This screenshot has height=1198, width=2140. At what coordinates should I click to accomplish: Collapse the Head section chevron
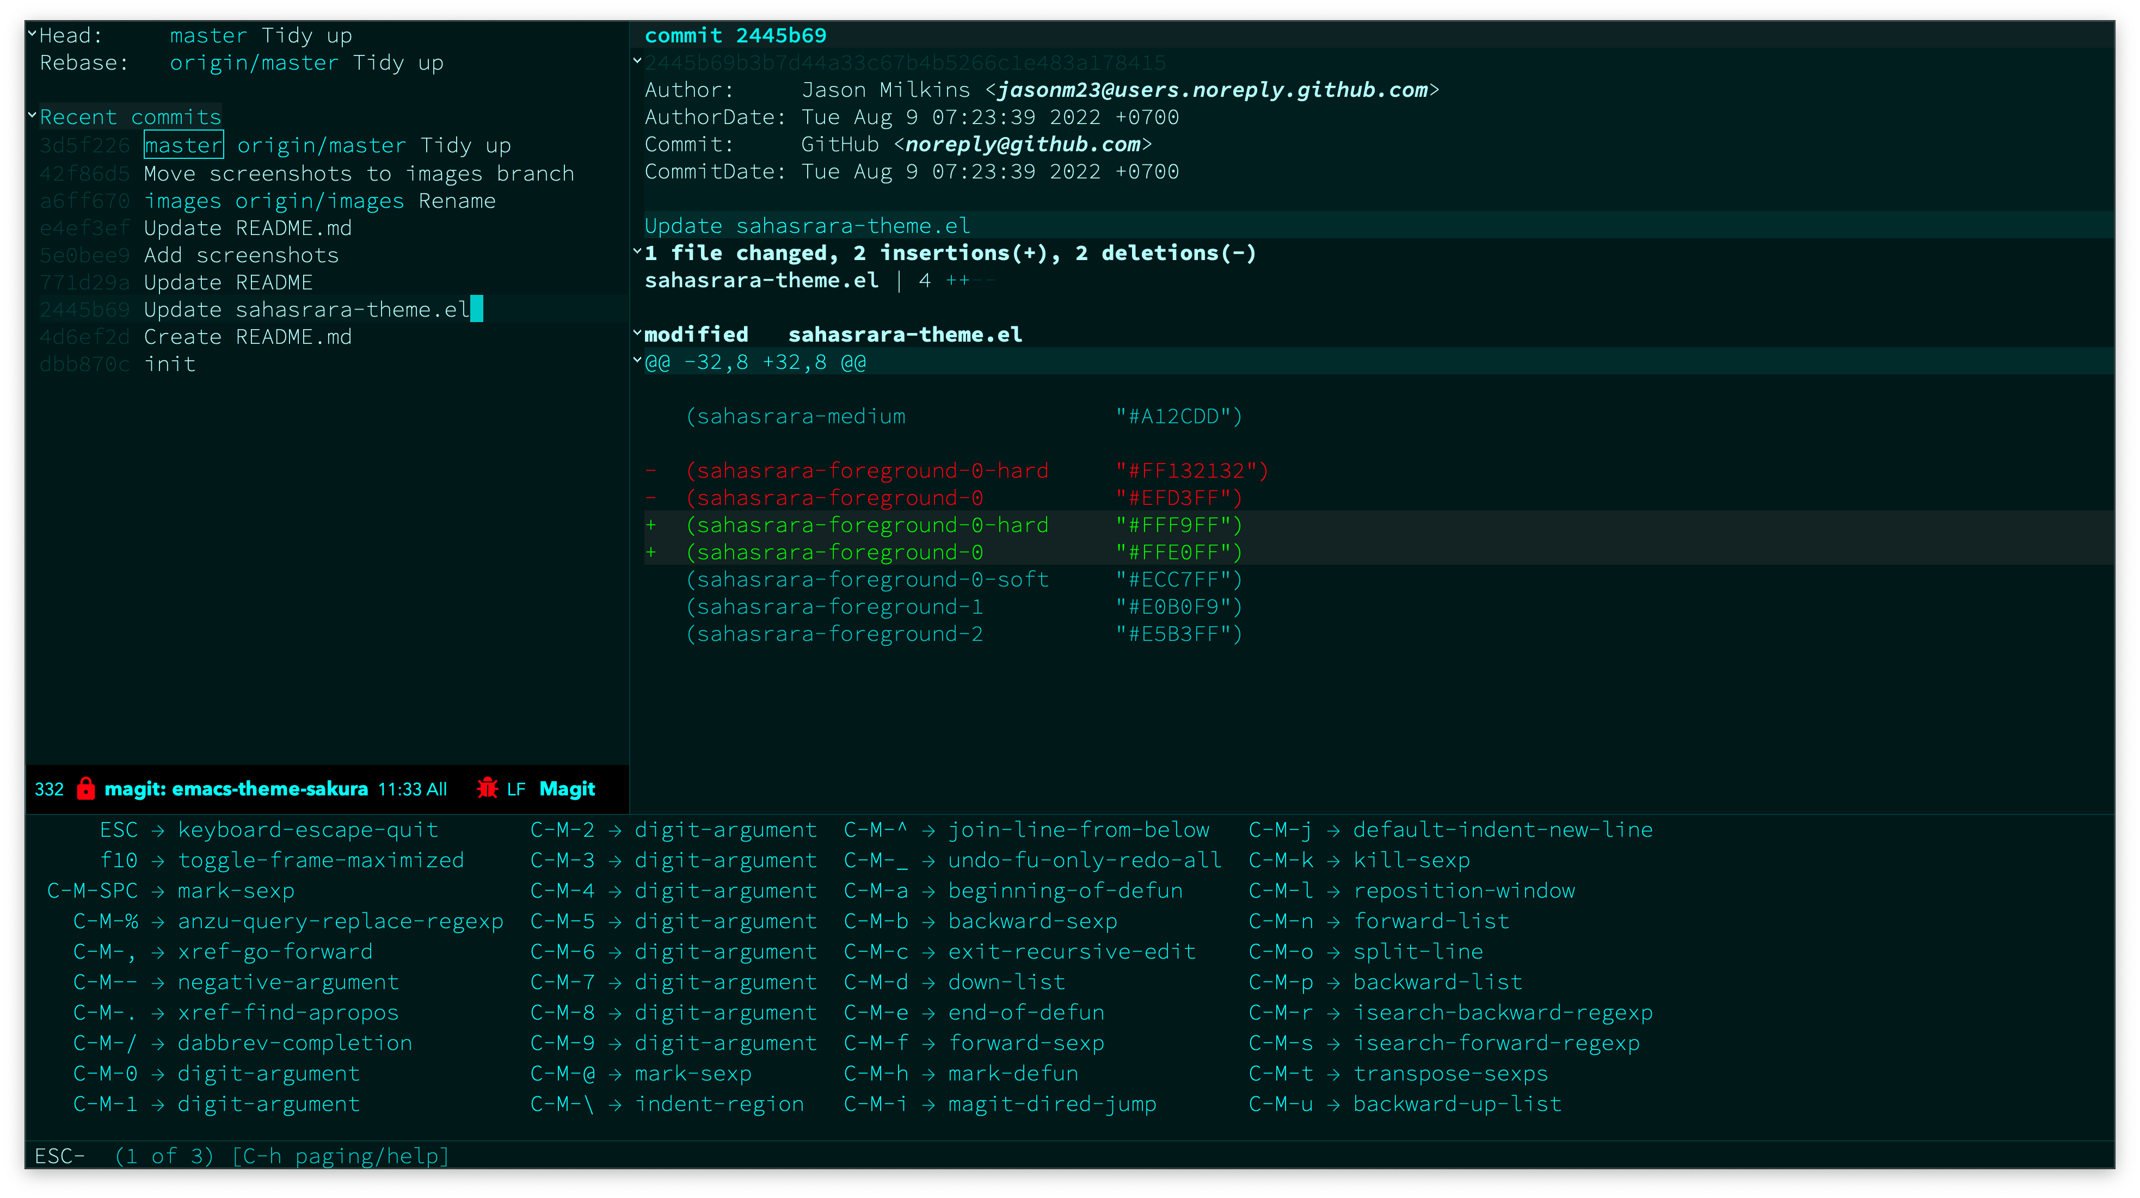coord(33,34)
